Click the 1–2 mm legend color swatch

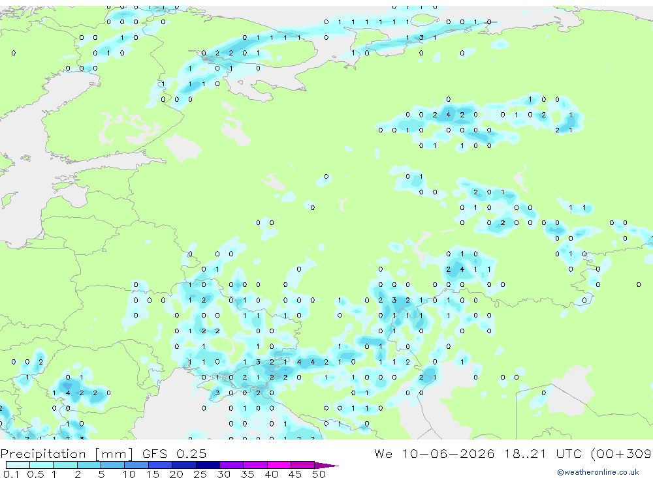coord(65,465)
